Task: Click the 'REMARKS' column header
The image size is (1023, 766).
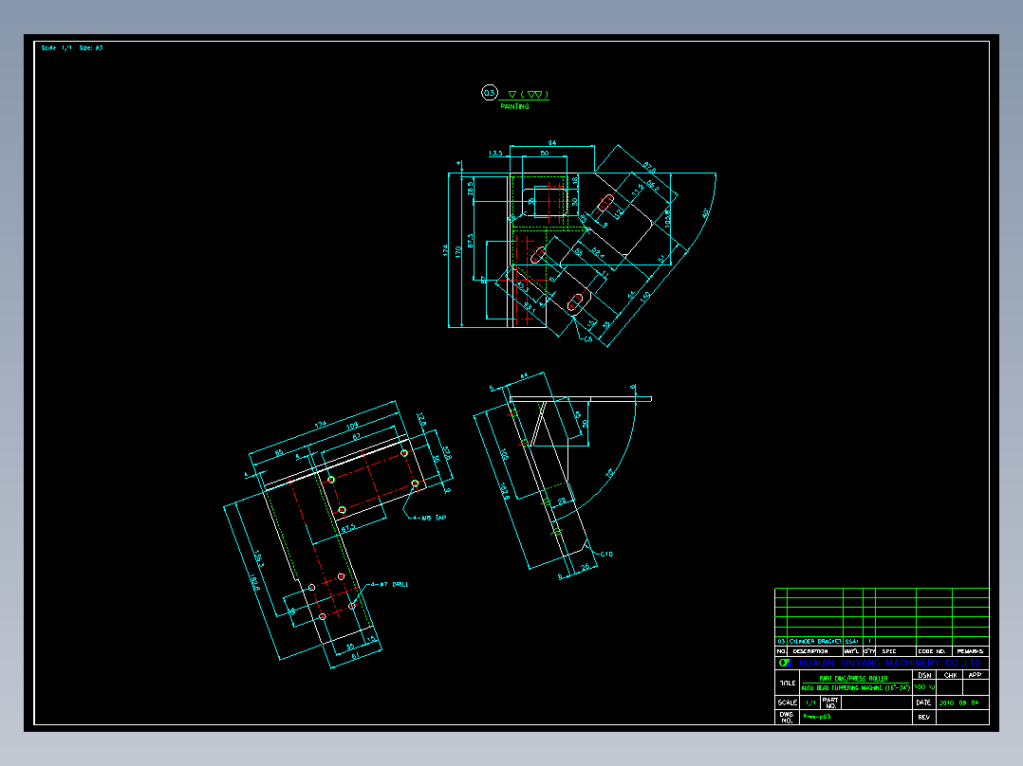Action: (970, 651)
